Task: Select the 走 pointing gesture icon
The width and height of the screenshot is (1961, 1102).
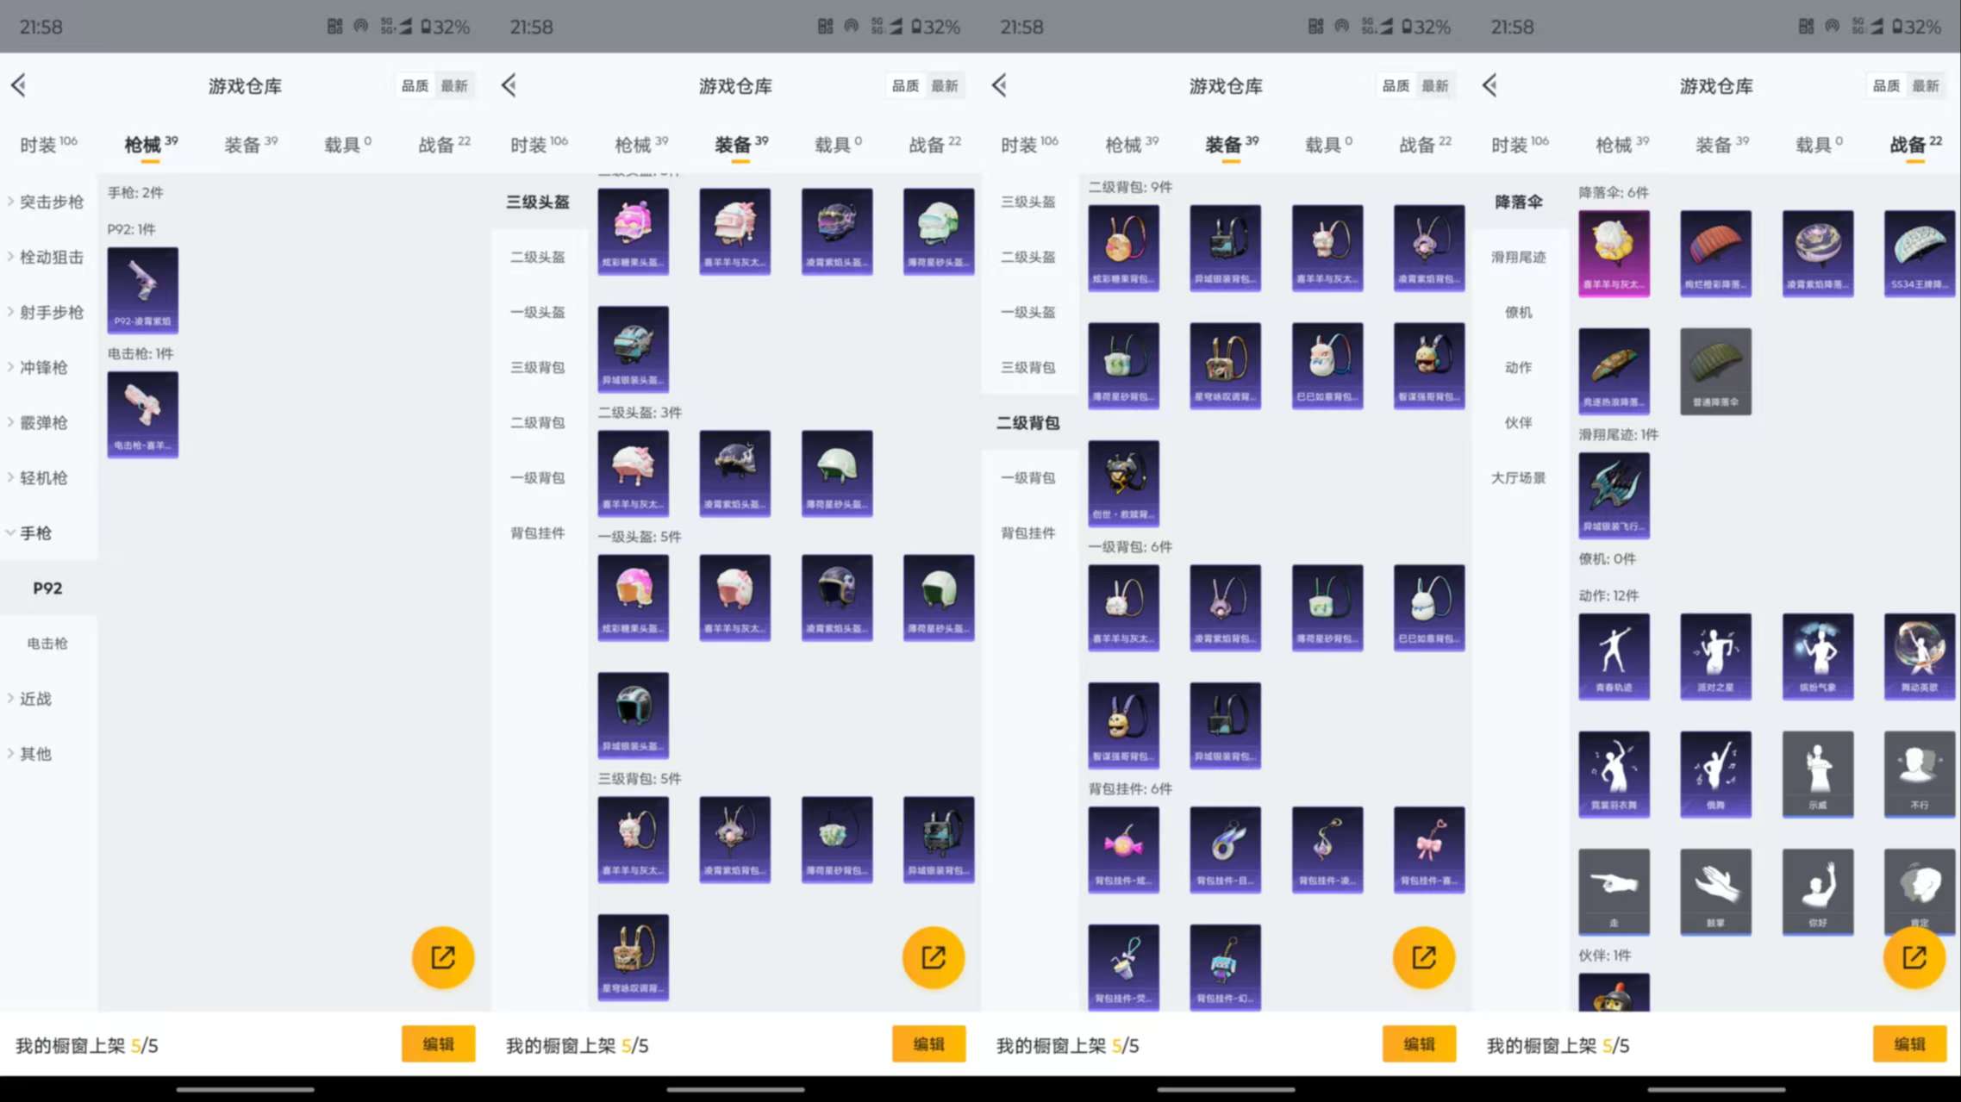Action: pos(1614,892)
